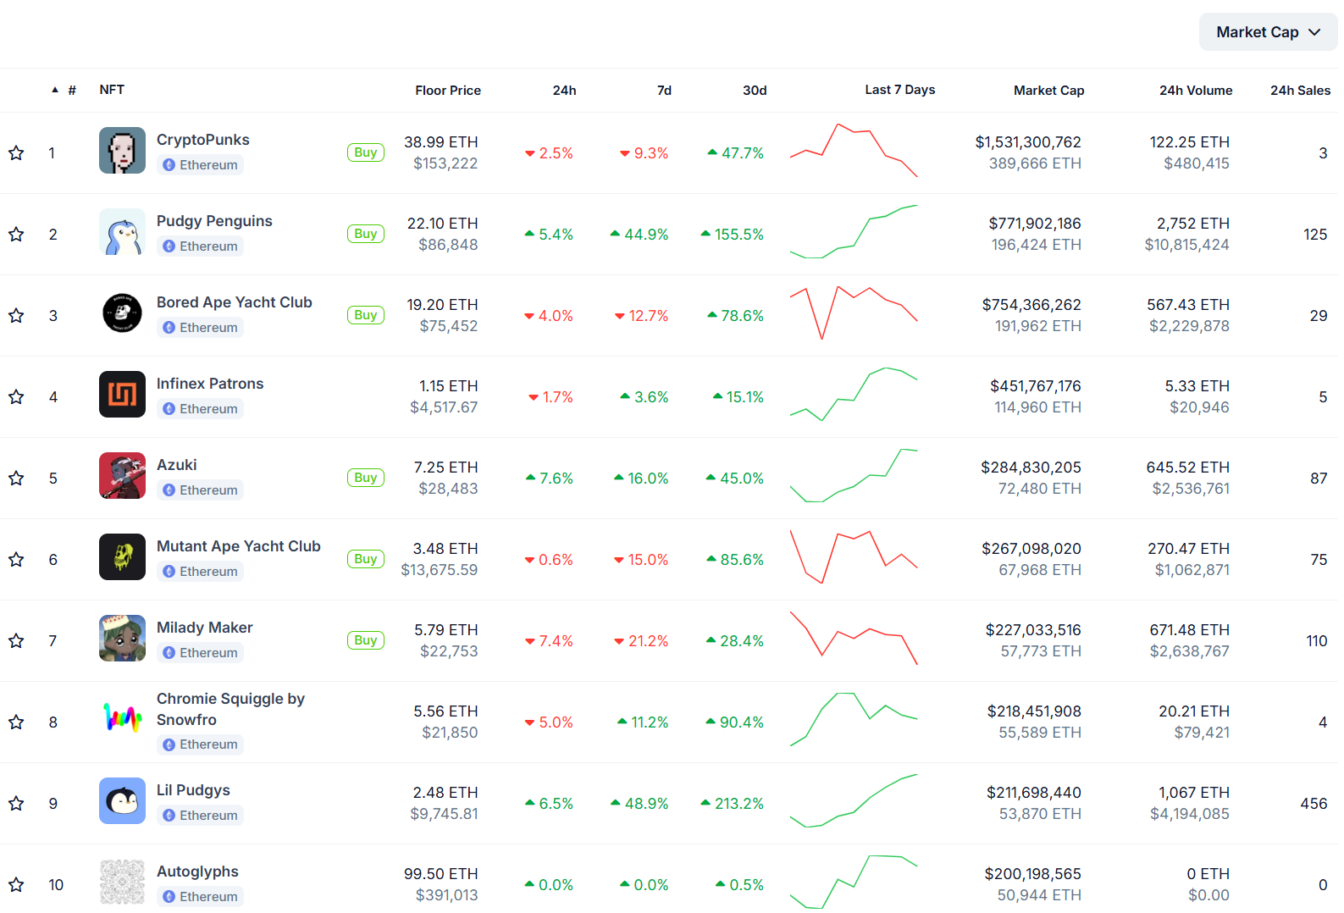
Task: Click the Ethereum tag under Pudgy Penguins
Action: (x=200, y=246)
